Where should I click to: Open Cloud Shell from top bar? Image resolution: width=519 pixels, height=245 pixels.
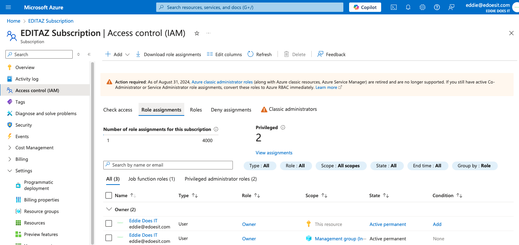coord(394,7)
